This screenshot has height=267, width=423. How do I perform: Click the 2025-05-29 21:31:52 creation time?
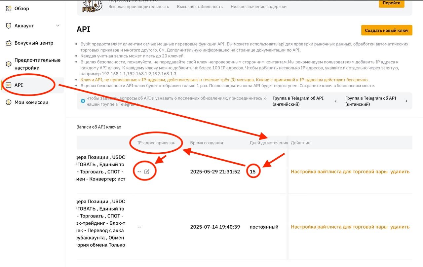(x=215, y=172)
